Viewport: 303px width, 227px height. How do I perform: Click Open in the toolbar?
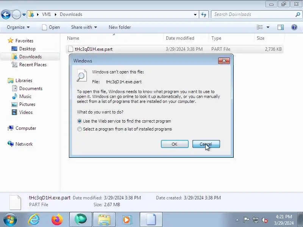51,27
